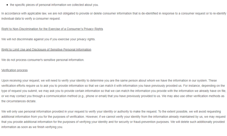This screenshot has width=227, height=136.
Task: Click text information as soon as we finish verifying
Action: (x=32, y=127)
